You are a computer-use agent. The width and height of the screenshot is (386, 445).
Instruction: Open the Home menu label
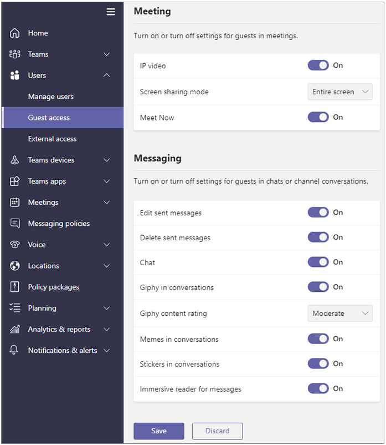[38, 33]
